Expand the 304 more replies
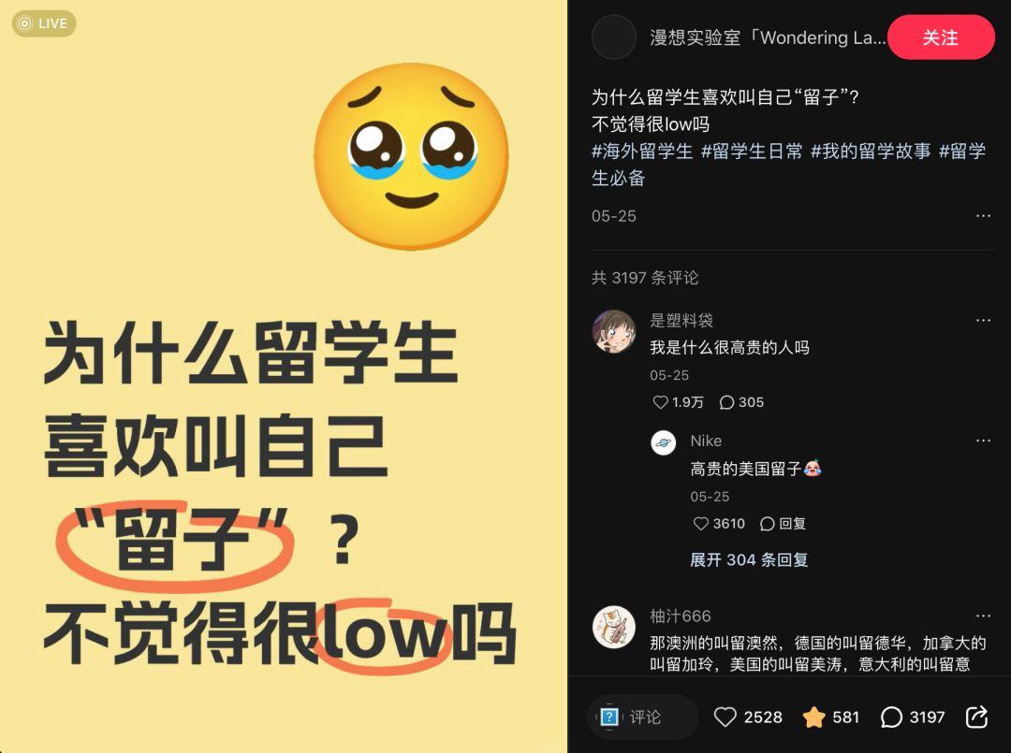 coord(749,559)
